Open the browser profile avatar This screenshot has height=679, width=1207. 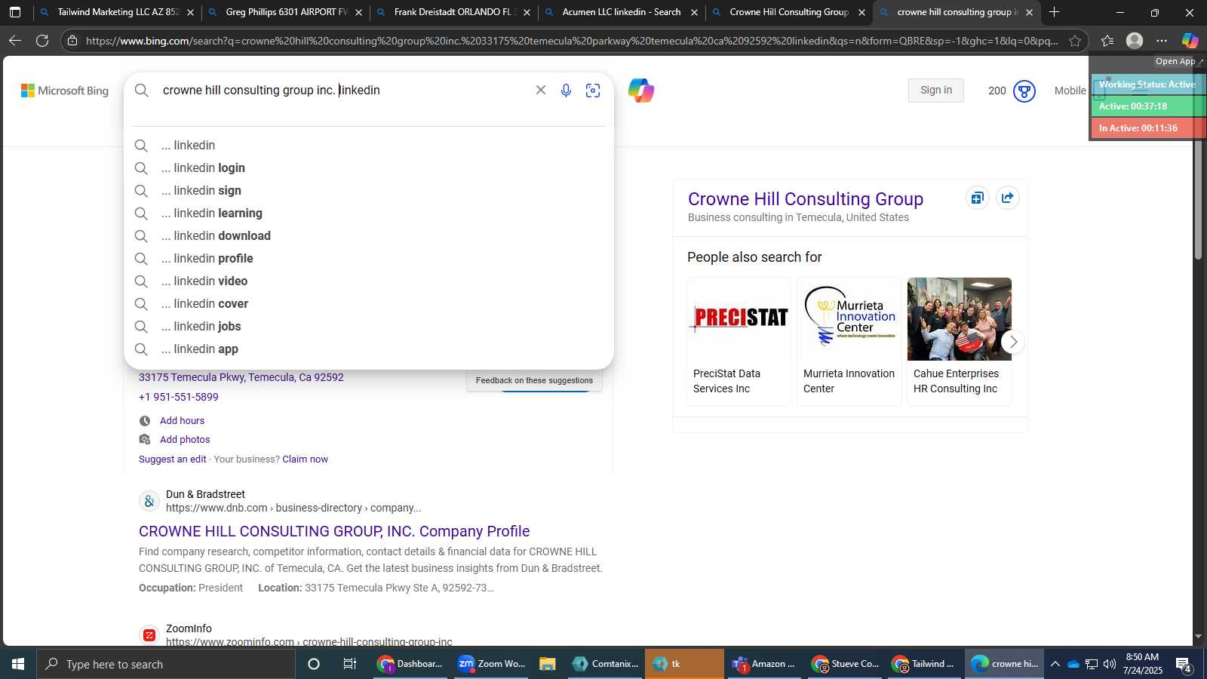pos(1135,41)
